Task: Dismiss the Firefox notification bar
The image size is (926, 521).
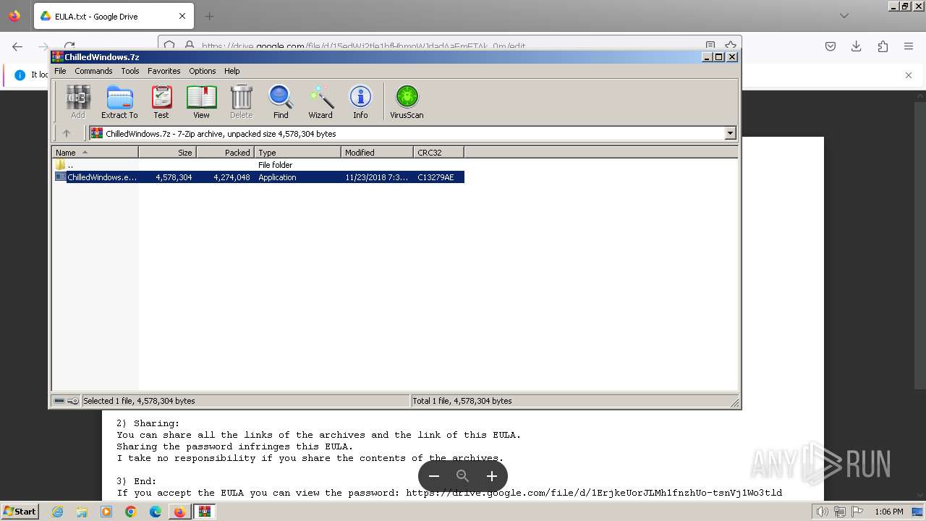Action: coord(909,75)
